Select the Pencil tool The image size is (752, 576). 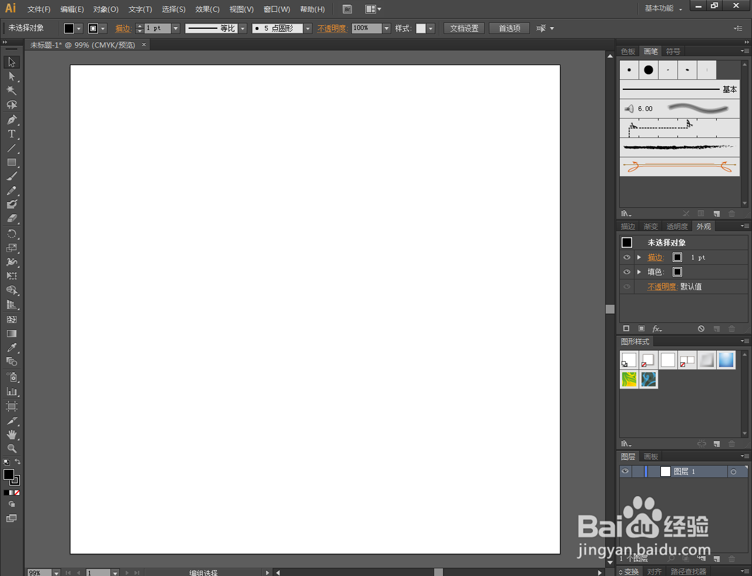[12, 191]
